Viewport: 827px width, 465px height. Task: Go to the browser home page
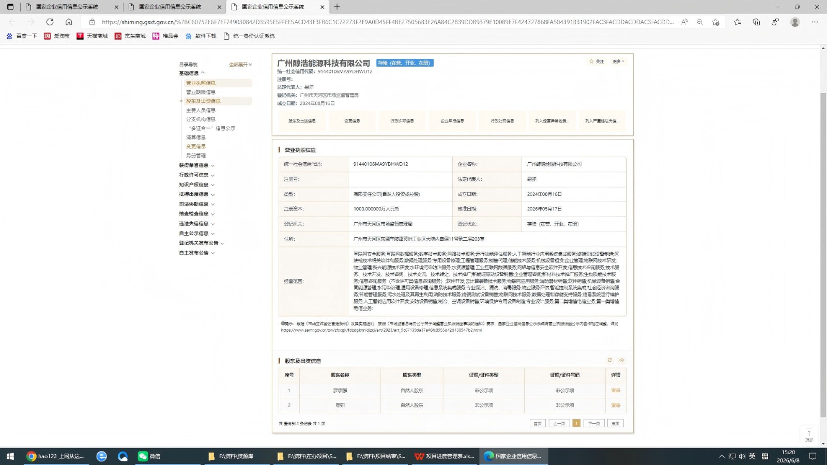point(69,22)
